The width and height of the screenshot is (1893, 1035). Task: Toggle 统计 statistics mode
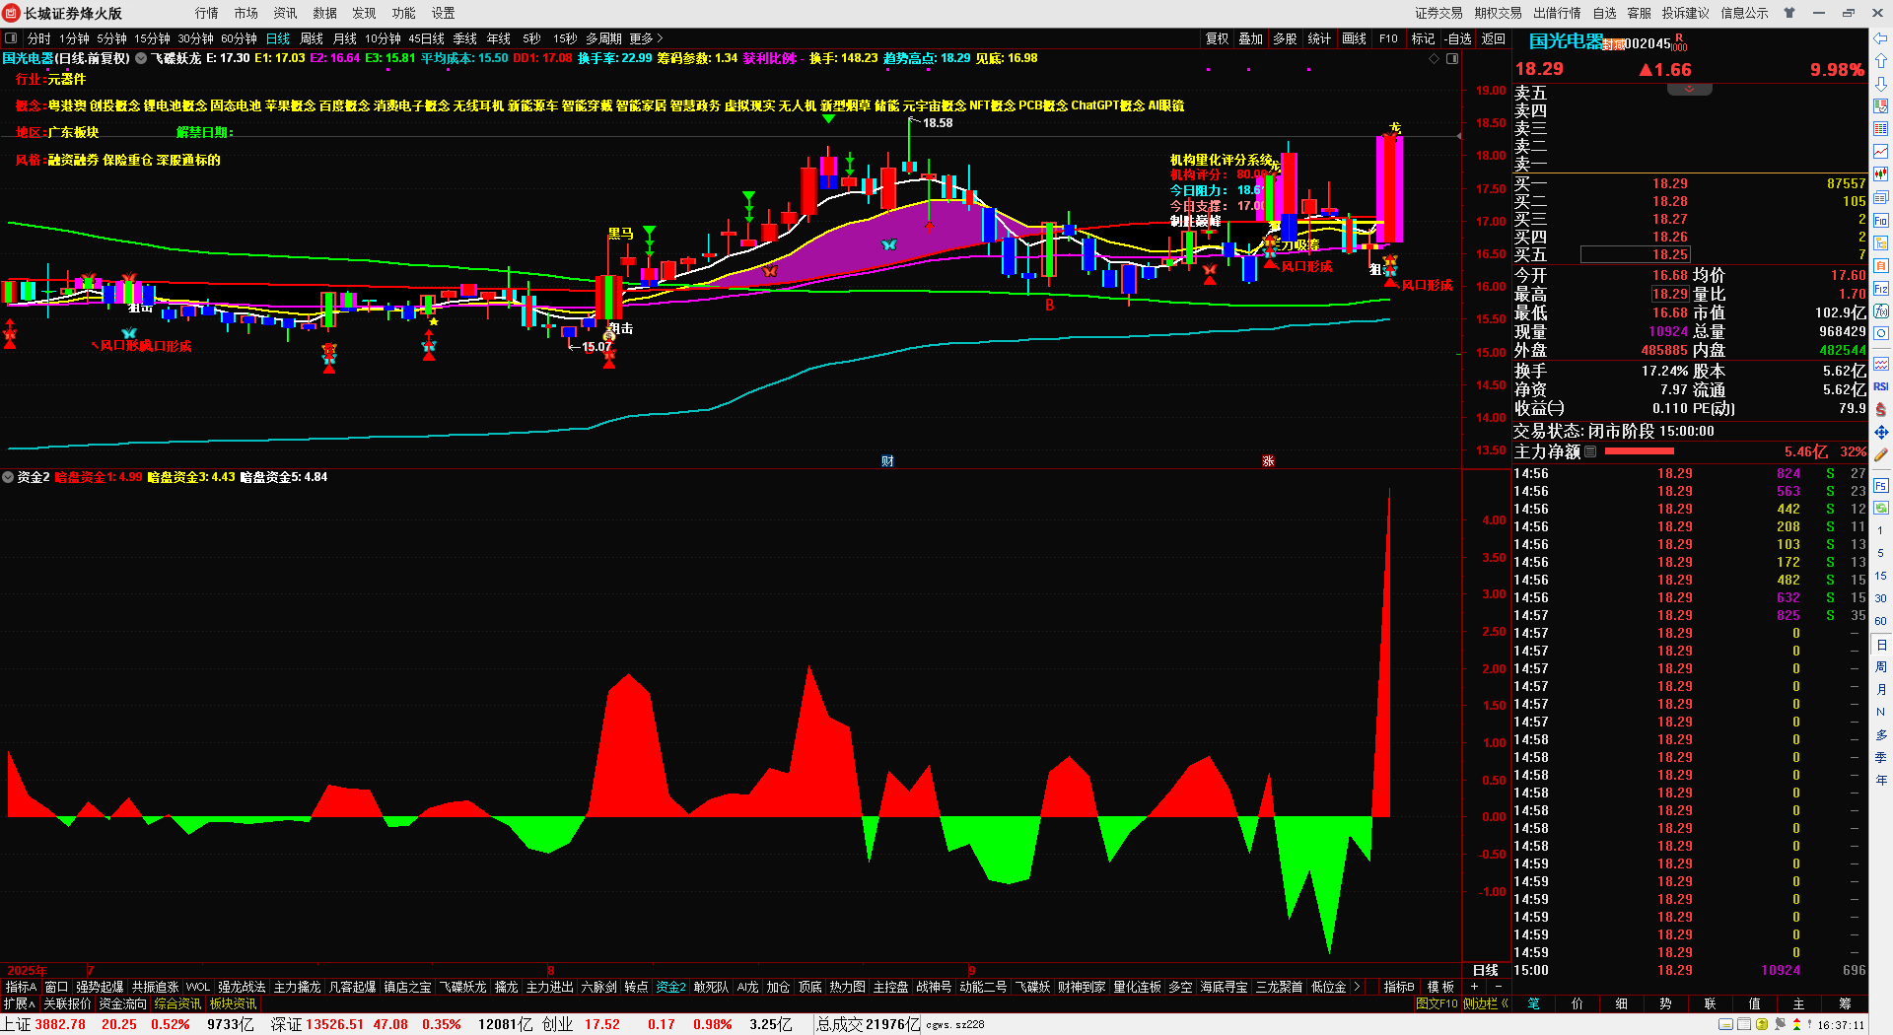(1319, 38)
